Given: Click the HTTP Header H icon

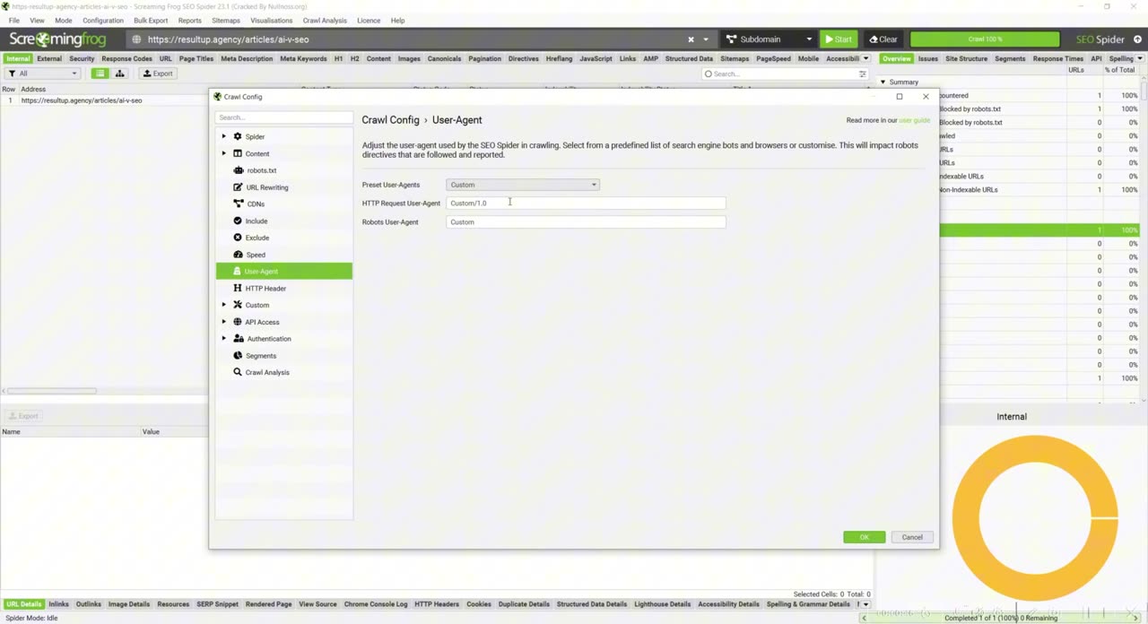Looking at the screenshot, I should 238,288.
